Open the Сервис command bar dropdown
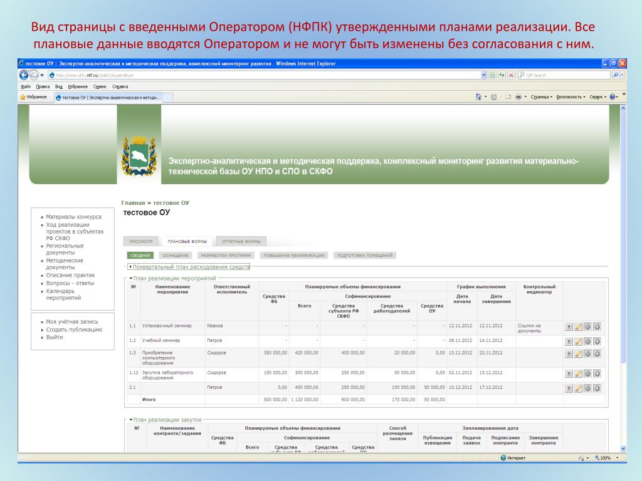 (x=597, y=97)
